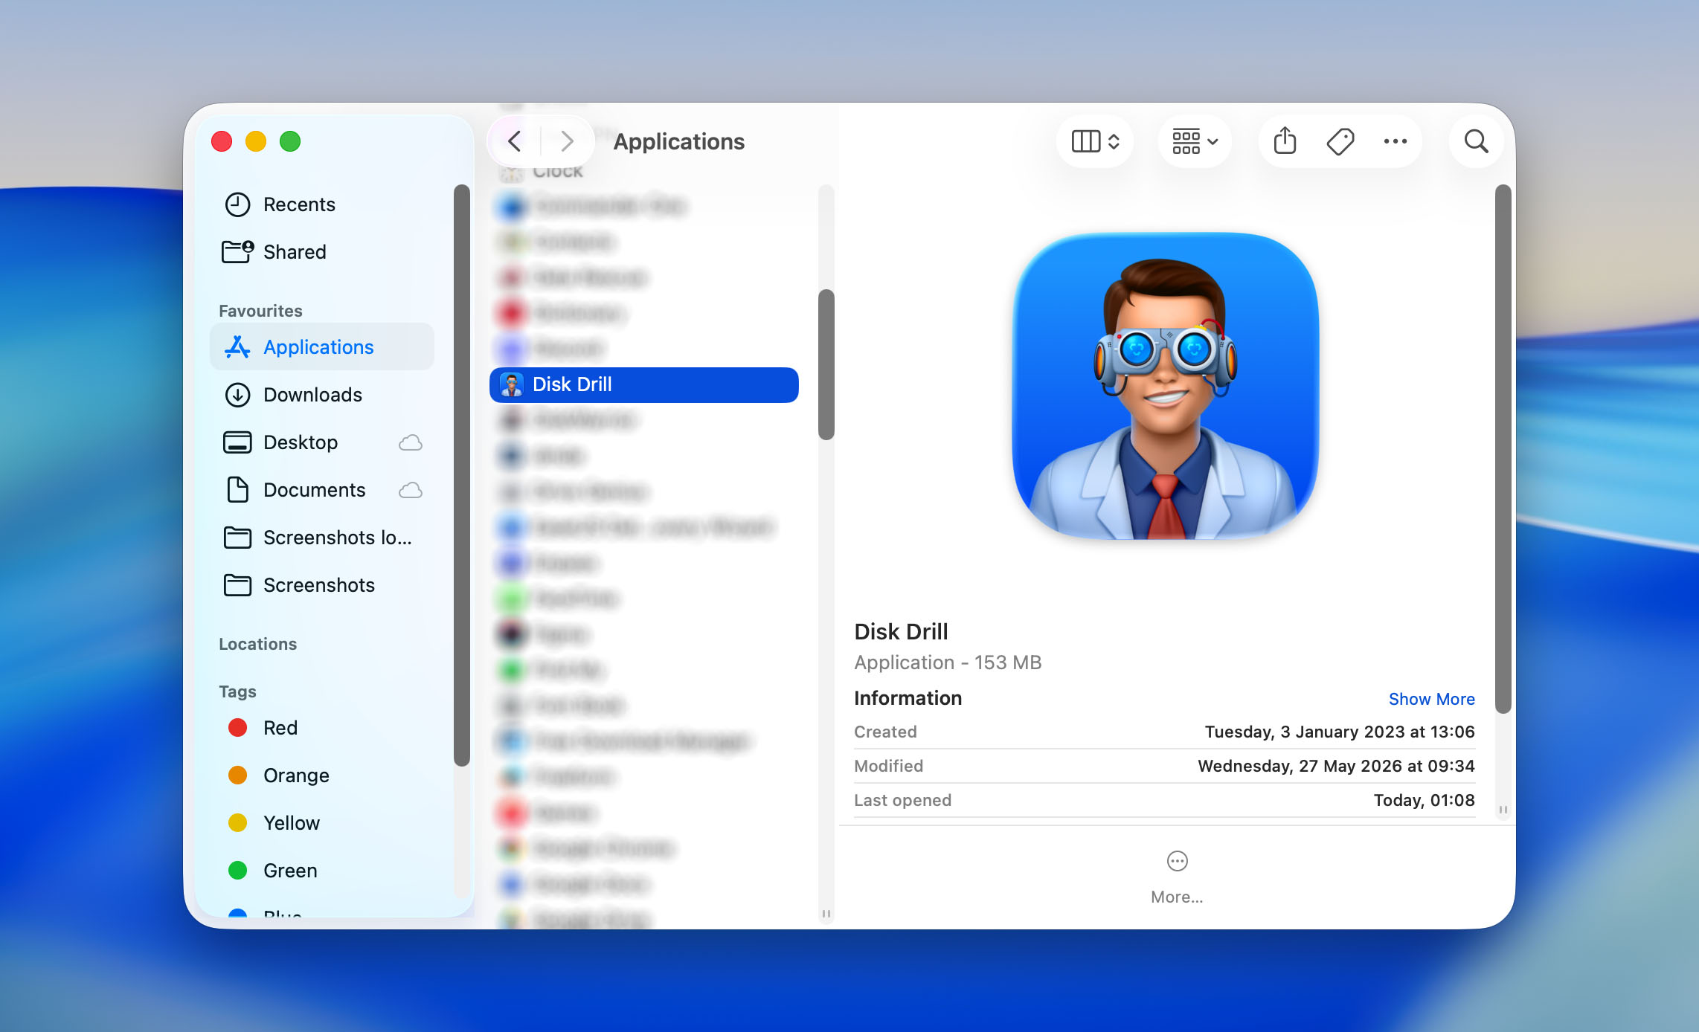Select Applications under Favourites
1699x1032 pixels.
pyautogui.click(x=321, y=347)
